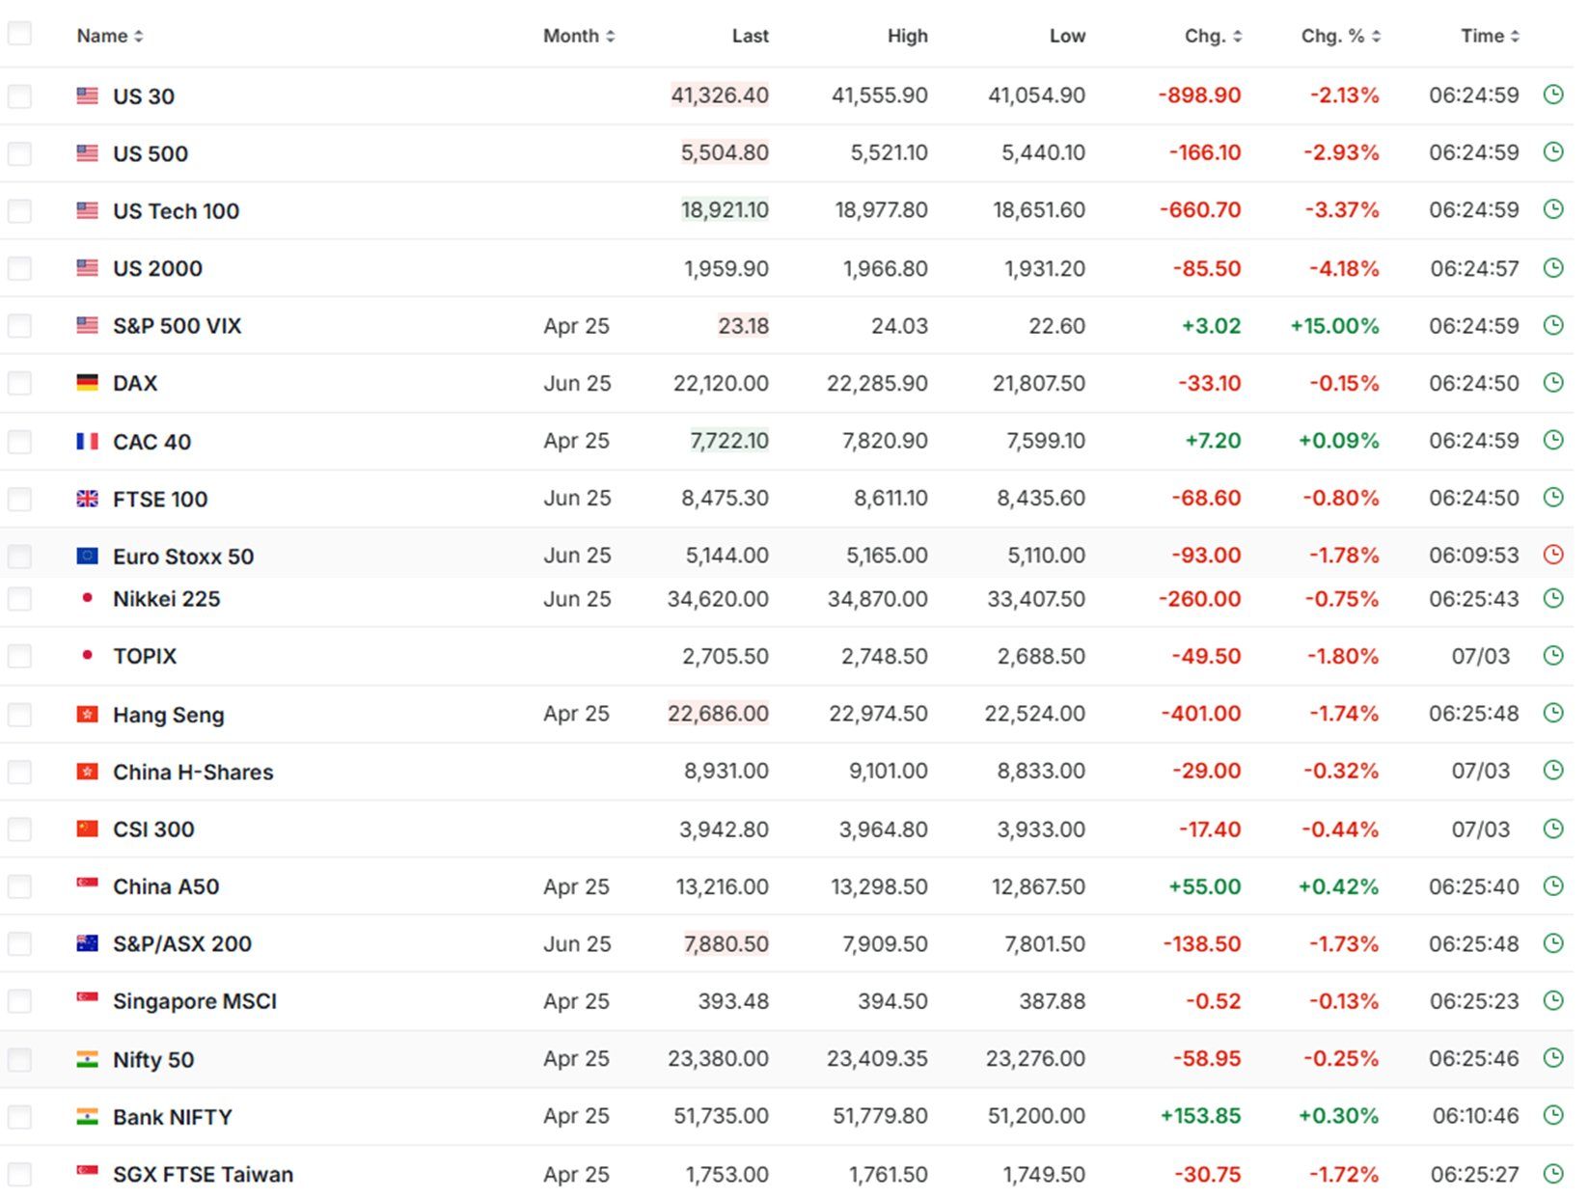
Task: Click the clock icon in the US 30 row
Action: point(1552,95)
